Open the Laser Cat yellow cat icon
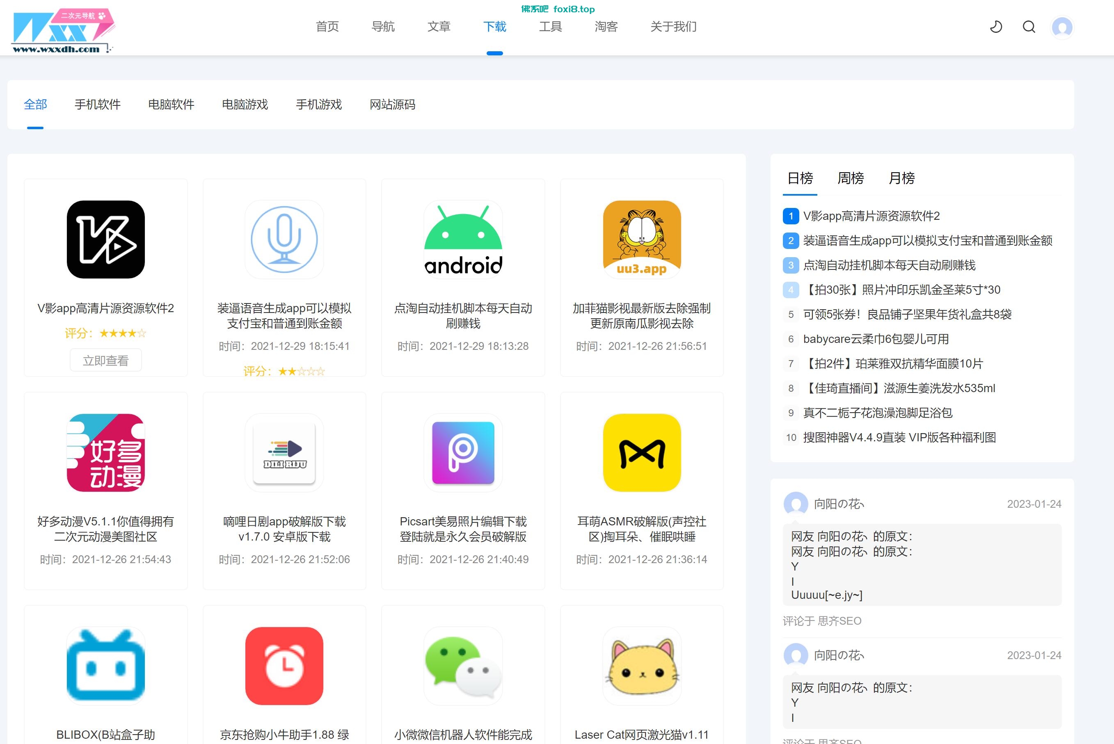 pyautogui.click(x=642, y=666)
